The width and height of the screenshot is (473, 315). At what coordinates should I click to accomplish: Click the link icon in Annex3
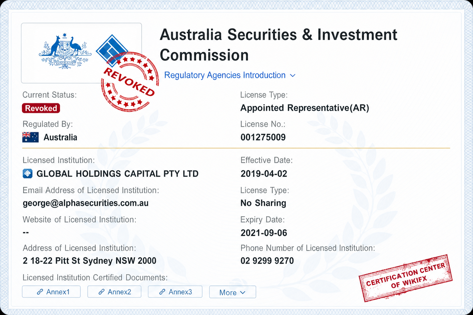coord(162,292)
